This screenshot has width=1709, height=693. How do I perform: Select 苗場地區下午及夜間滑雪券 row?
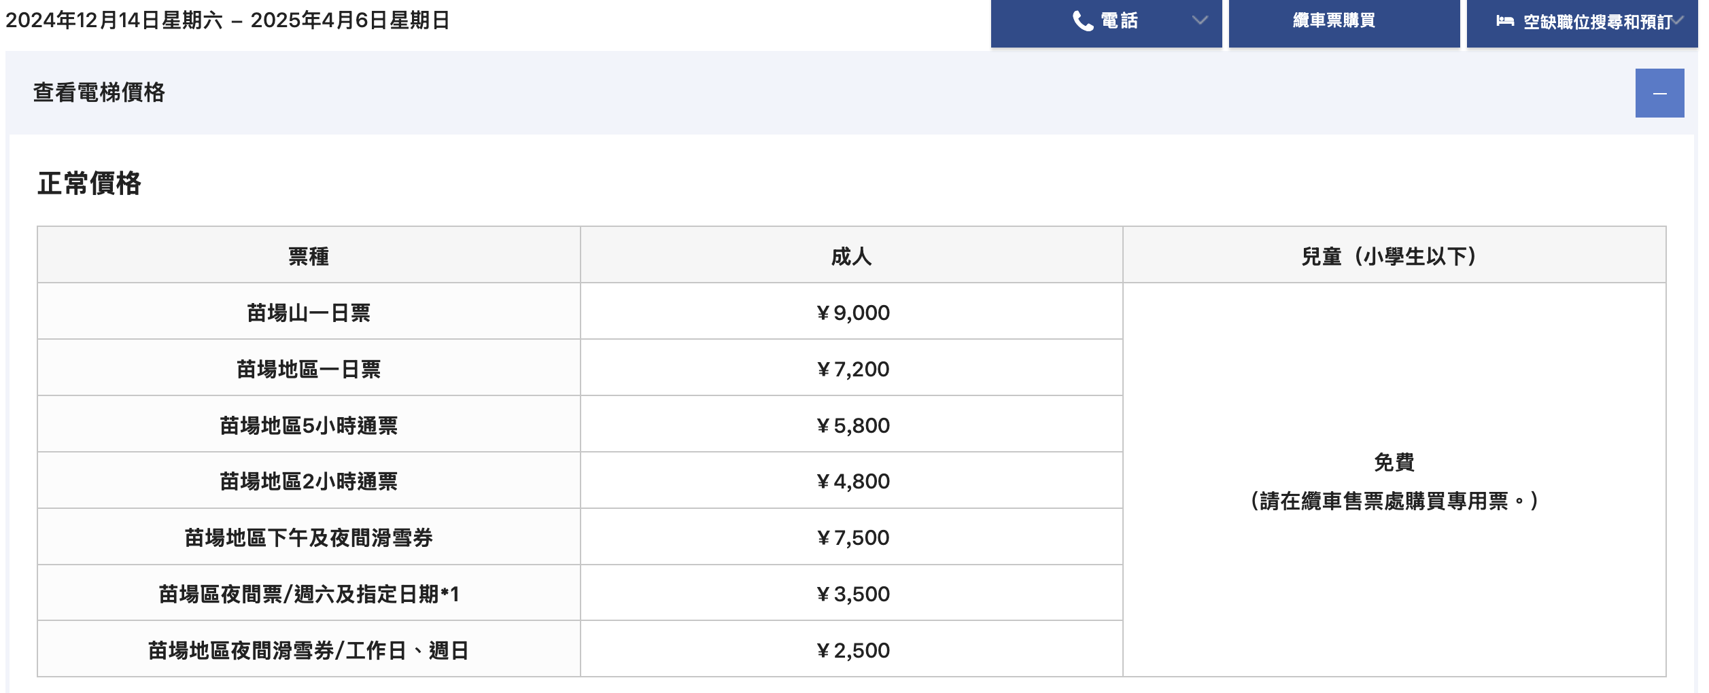click(309, 537)
